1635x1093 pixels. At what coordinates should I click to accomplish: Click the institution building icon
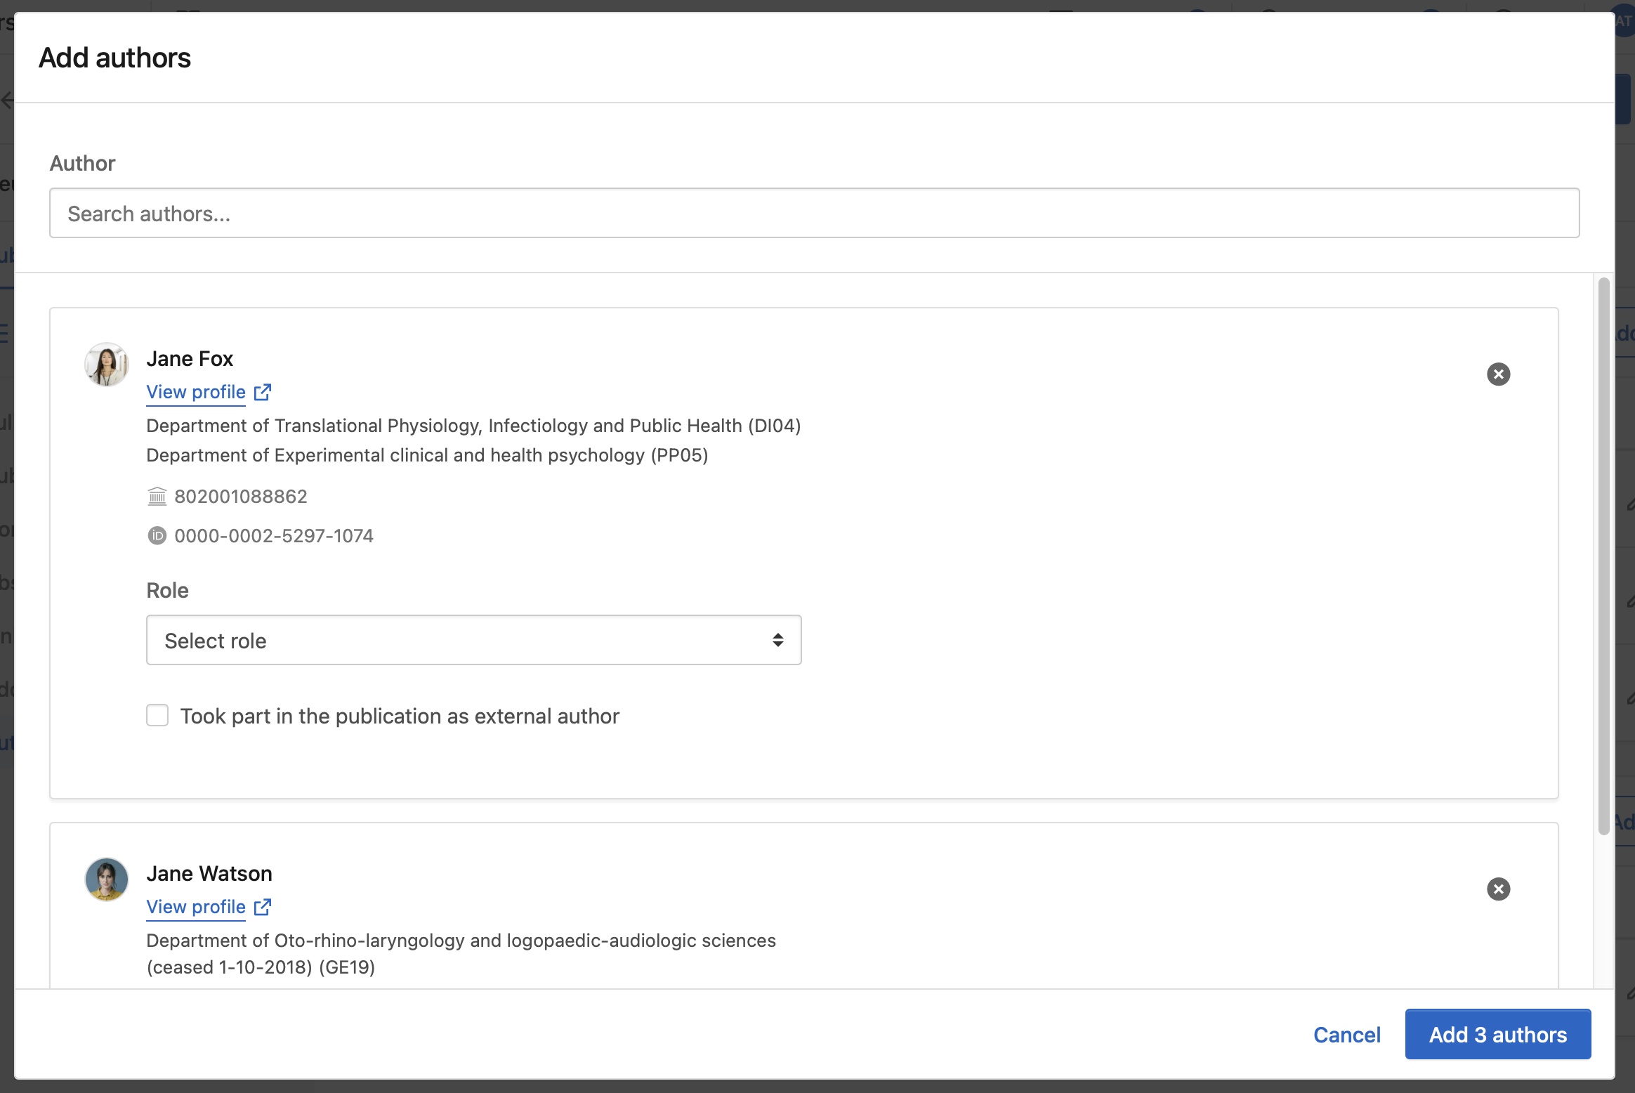[157, 497]
